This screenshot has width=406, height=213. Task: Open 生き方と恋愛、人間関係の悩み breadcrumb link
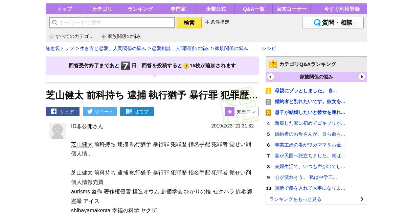tap(113, 48)
